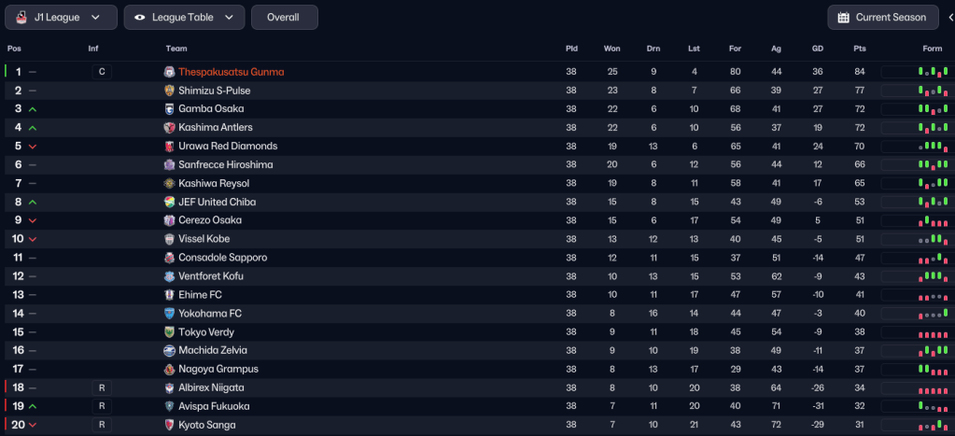Expand the League Table view dropdown
The width and height of the screenshot is (955, 436).
184,18
